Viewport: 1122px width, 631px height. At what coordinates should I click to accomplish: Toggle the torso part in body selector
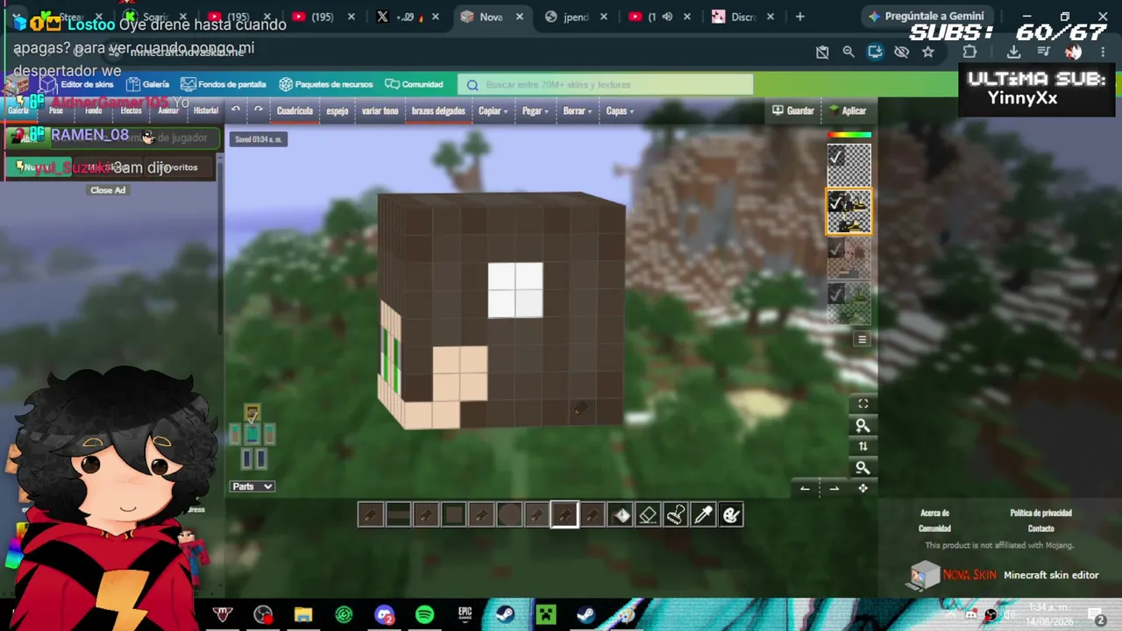[252, 434]
